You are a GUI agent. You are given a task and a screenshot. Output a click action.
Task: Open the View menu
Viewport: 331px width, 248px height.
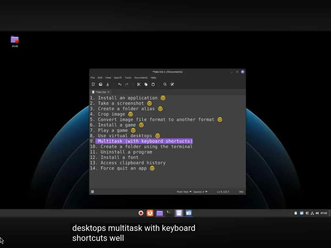(x=108, y=77)
